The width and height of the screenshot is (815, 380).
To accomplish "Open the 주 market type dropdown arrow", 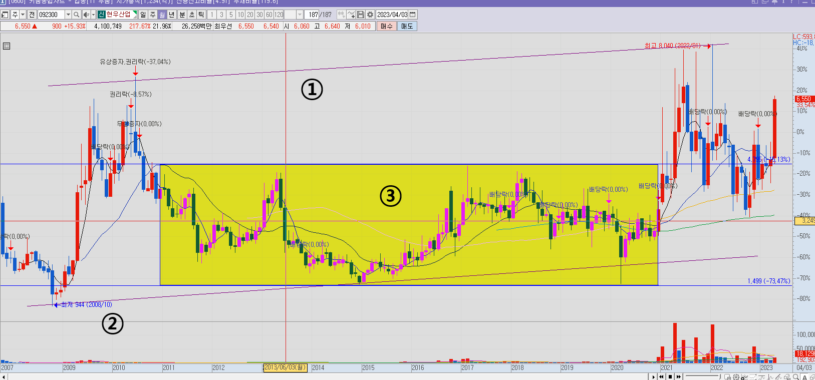I will click(x=23, y=15).
